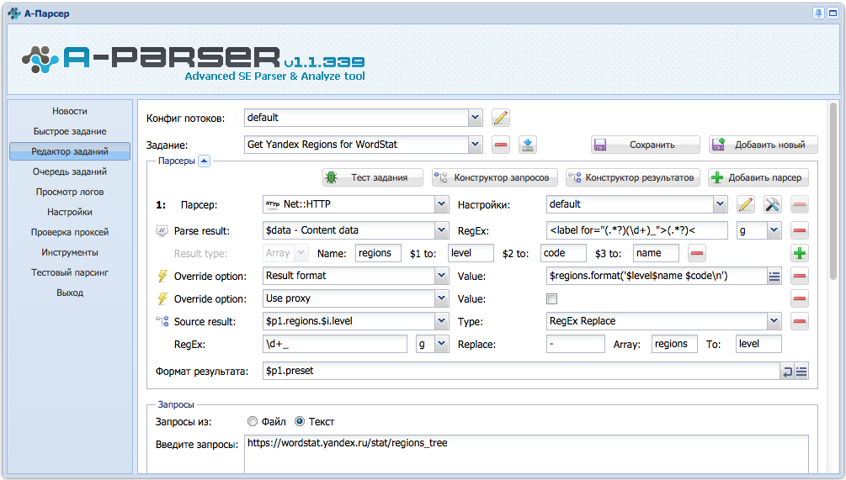Open Просмотр логов in the sidebar
Screen dimensions: 846x480
click(70, 192)
